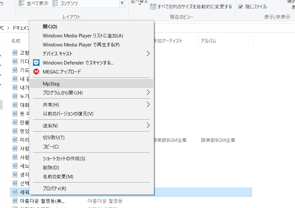Click the 讃美歌BGM全集 album cell

218,140
